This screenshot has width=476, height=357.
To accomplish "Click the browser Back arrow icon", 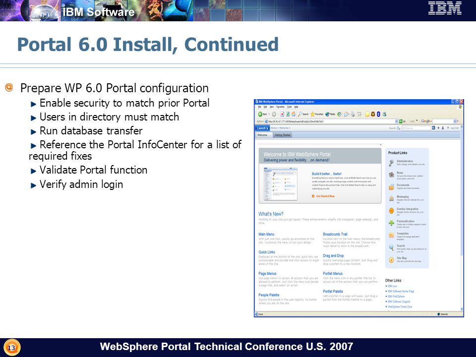I will (x=260, y=114).
